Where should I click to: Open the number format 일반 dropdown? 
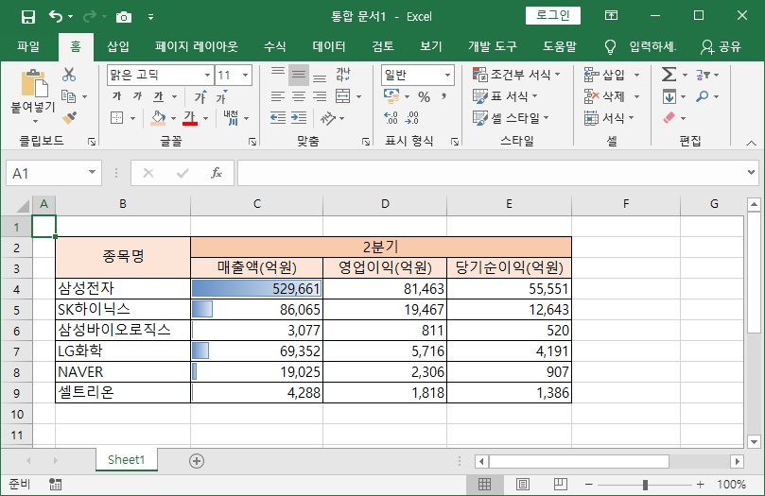(447, 75)
